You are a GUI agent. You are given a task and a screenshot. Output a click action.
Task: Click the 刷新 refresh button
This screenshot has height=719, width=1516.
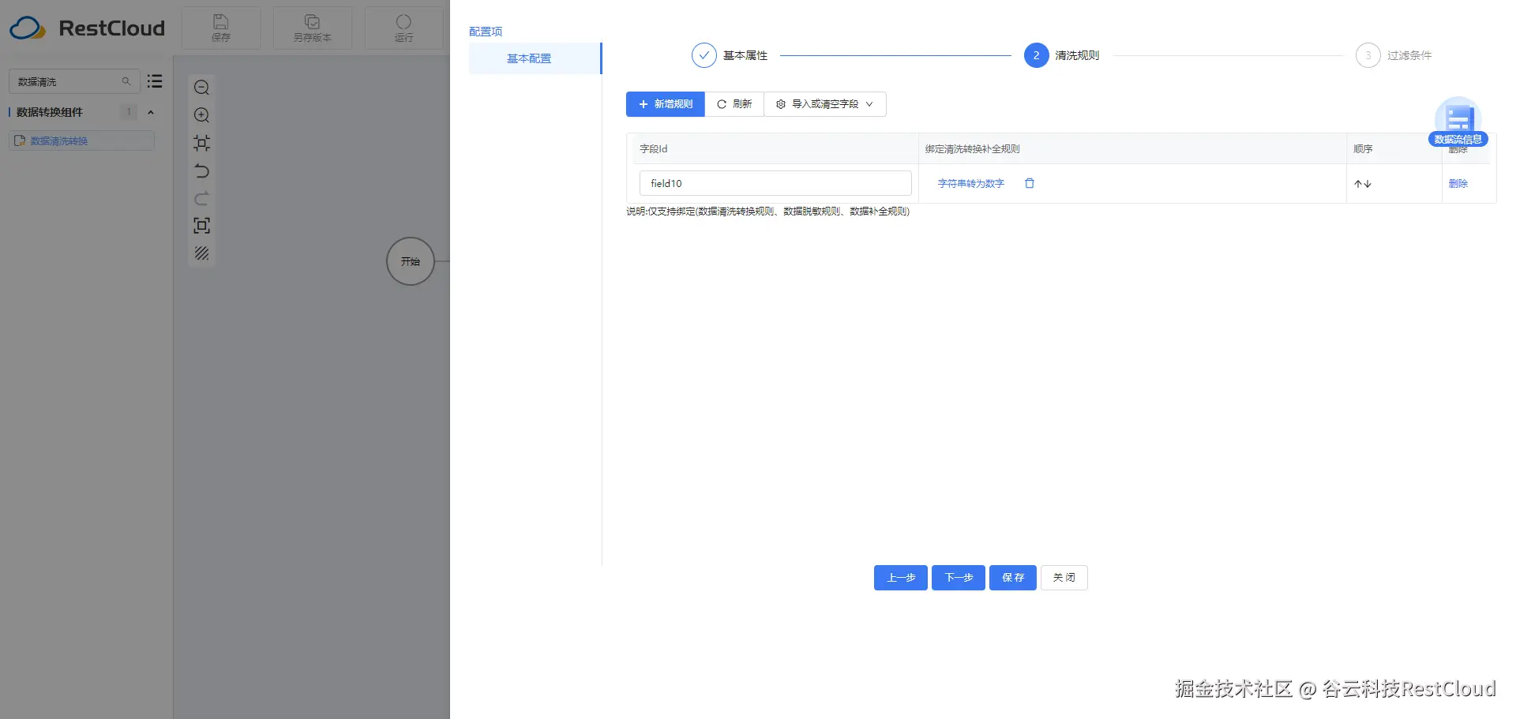point(734,104)
